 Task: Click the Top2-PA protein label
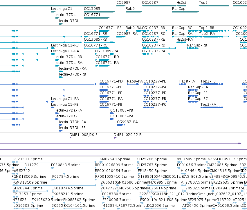[x=208, y=105]
